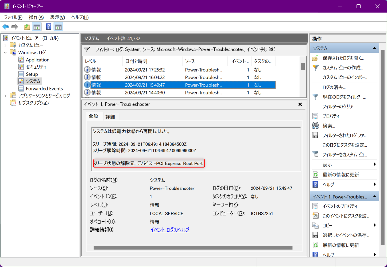The image size is (387, 267).
Task: Select the Setup log in tree
Action: 32,74
